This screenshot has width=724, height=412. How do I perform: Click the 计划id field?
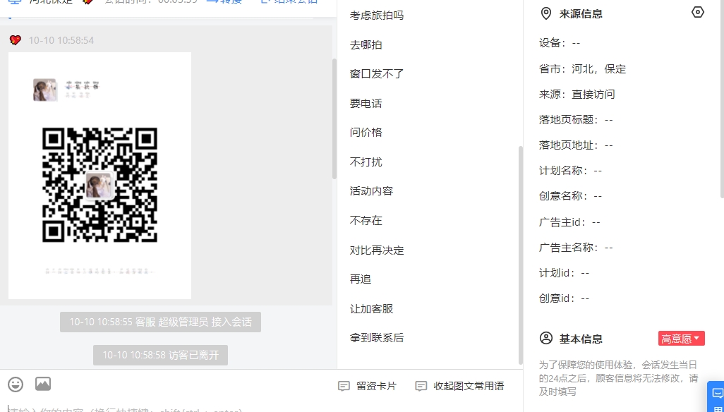(x=565, y=273)
